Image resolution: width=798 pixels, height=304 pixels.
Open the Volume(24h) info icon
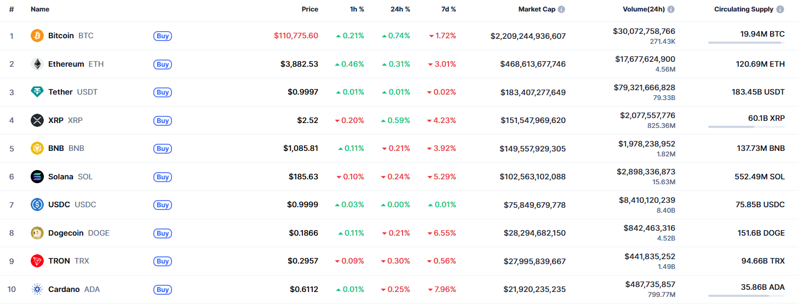(x=671, y=9)
